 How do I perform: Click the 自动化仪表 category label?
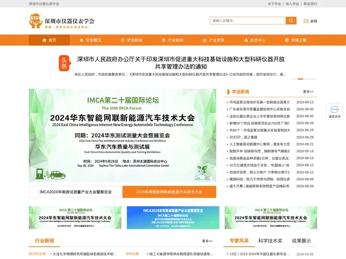pyautogui.click(x=37, y=254)
